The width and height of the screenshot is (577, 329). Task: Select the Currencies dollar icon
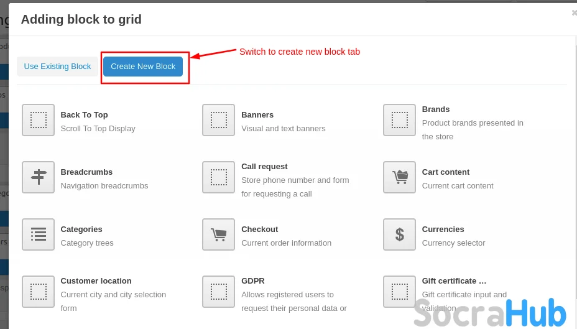[x=399, y=234]
